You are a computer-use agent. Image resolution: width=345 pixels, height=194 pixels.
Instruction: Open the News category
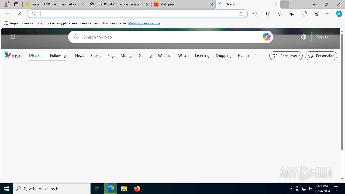coord(80,56)
